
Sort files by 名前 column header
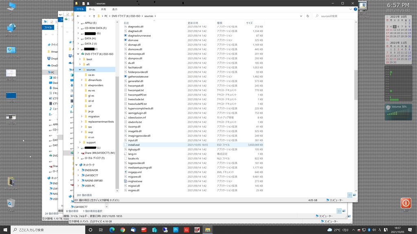click(126, 23)
